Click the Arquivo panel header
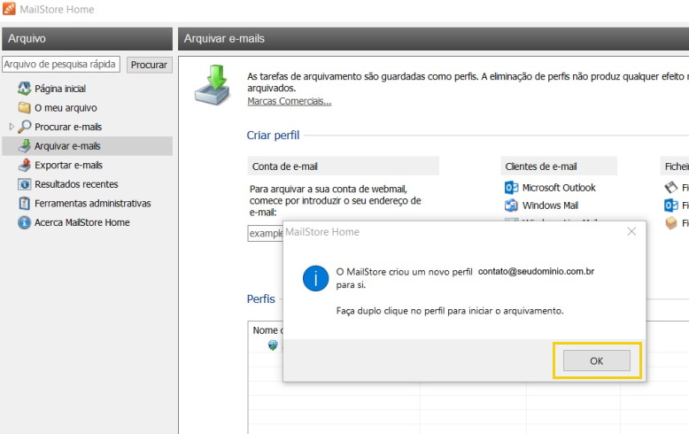689x434 pixels. click(87, 39)
